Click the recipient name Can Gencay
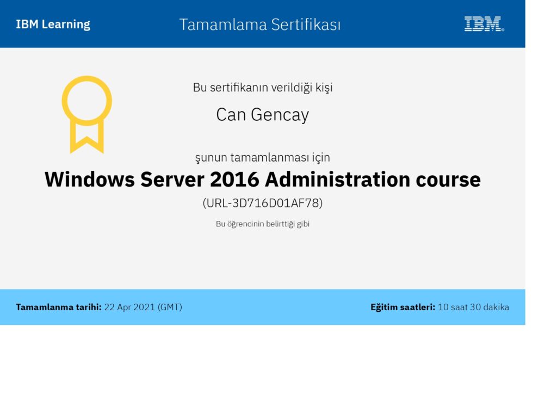Image resolution: width=557 pixels, height=394 pixels. [263, 115]
